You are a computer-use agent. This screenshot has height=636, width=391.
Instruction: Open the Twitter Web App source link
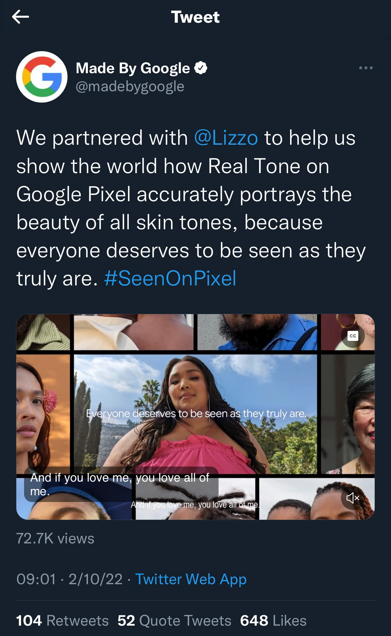[x=191, y=579]
